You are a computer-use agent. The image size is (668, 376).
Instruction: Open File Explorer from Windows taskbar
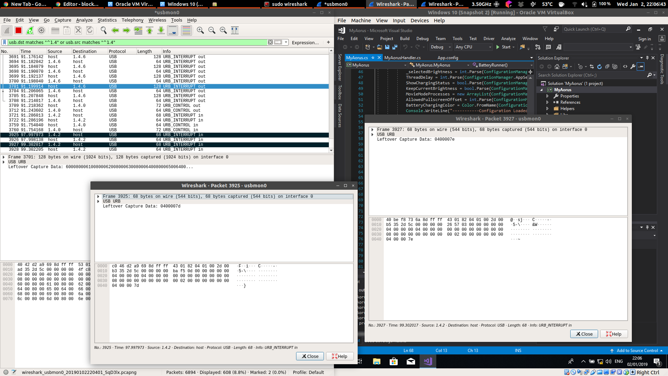click(376, 361)
